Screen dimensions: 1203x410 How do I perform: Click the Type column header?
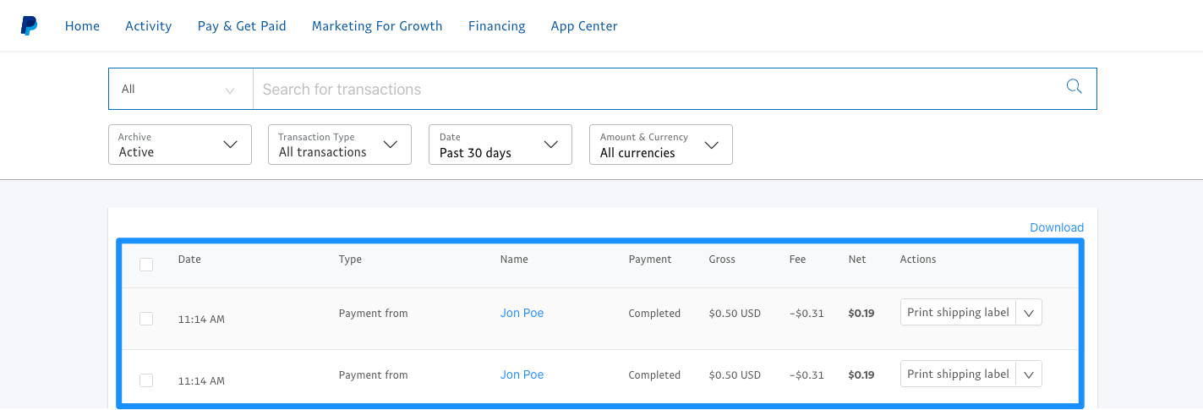point(350,260)
